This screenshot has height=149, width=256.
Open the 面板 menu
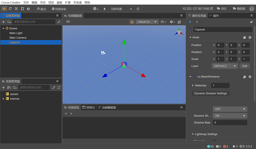coord(59,3)
